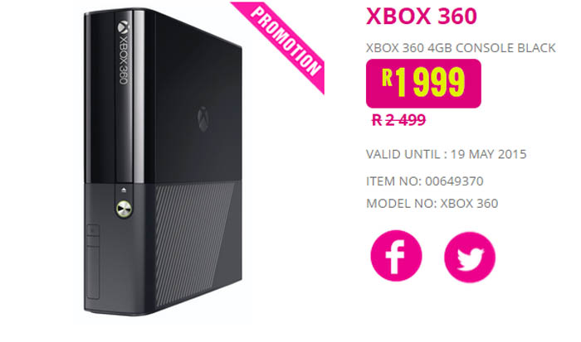581x342 pixels.
Task: Click the Xbox logo on console top
Action: [x=123, y=27]
